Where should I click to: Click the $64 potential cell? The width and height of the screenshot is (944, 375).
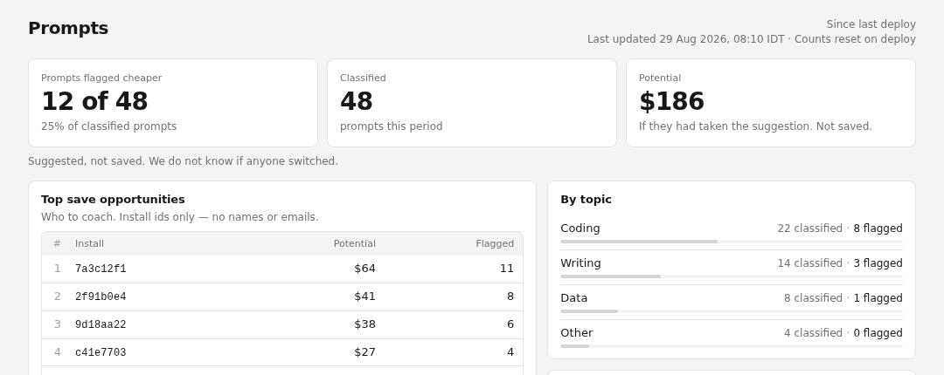[364, 269]
